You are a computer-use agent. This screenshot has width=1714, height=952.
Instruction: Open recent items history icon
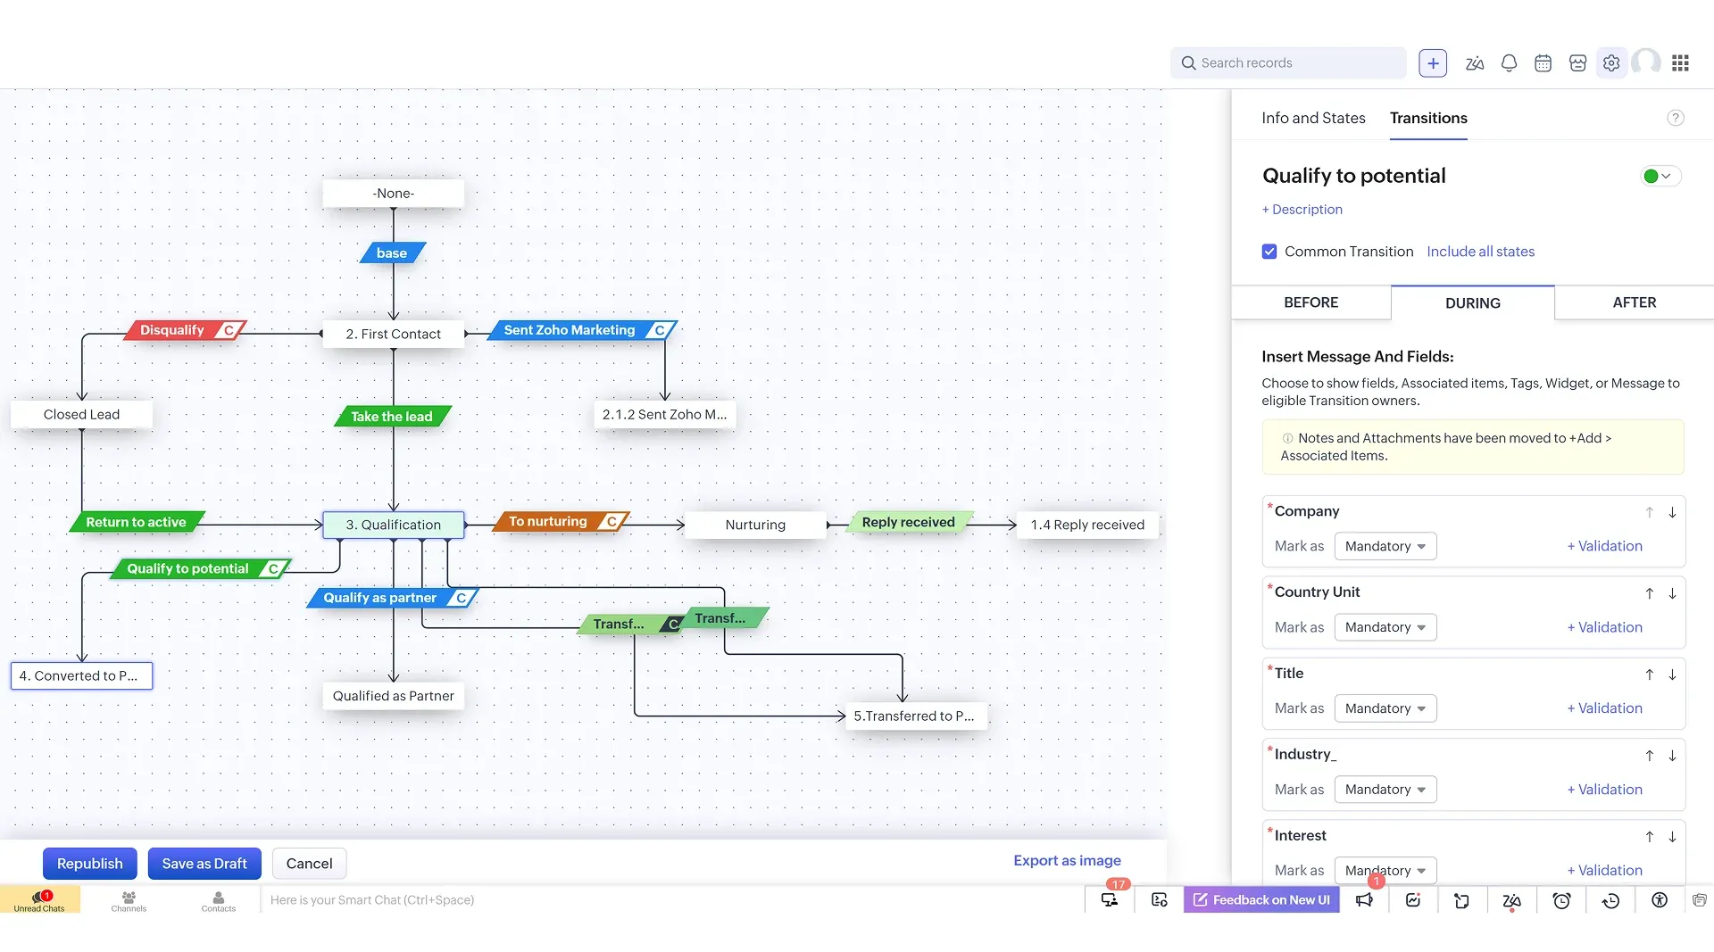click(x=1610, y=900)
